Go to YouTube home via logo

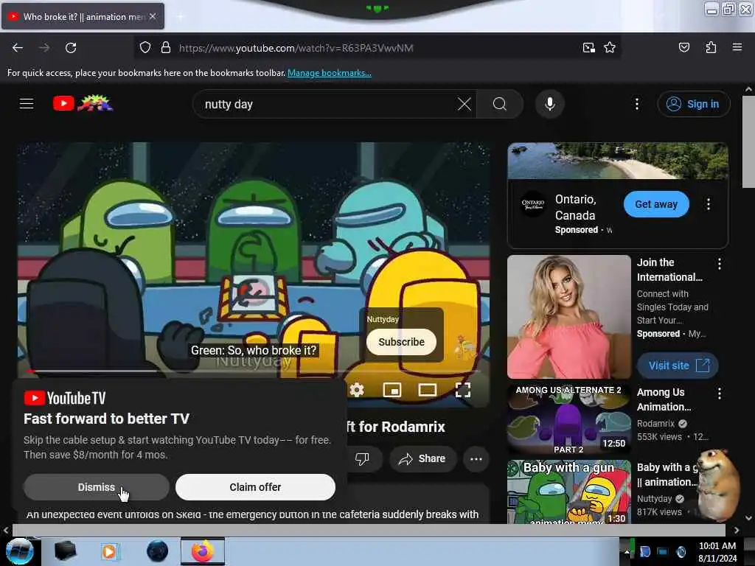[x=83, y=103]
